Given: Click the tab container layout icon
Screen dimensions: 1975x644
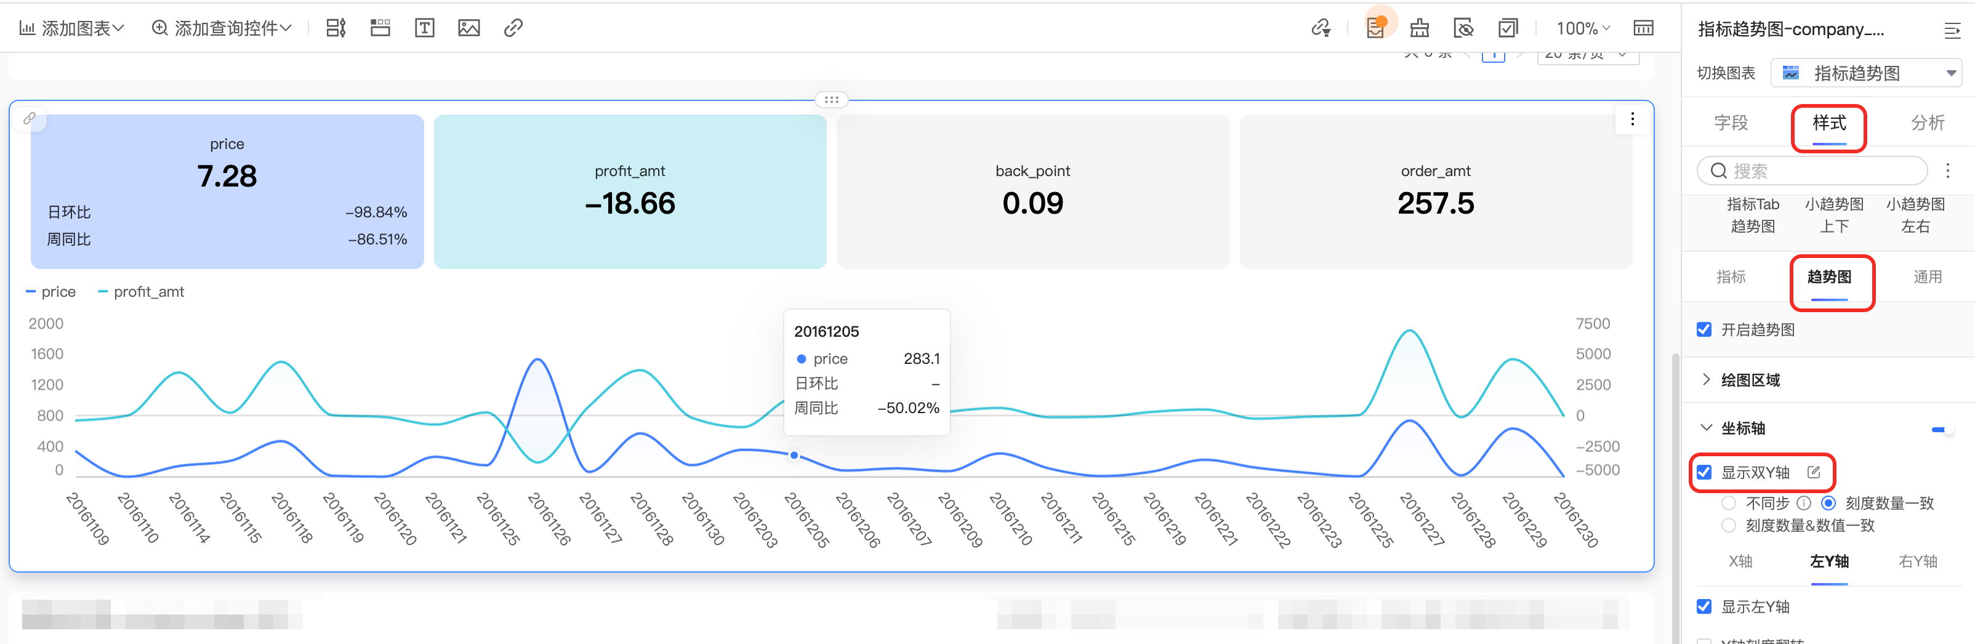Looking at the screenshot, I should pos(380,28).
